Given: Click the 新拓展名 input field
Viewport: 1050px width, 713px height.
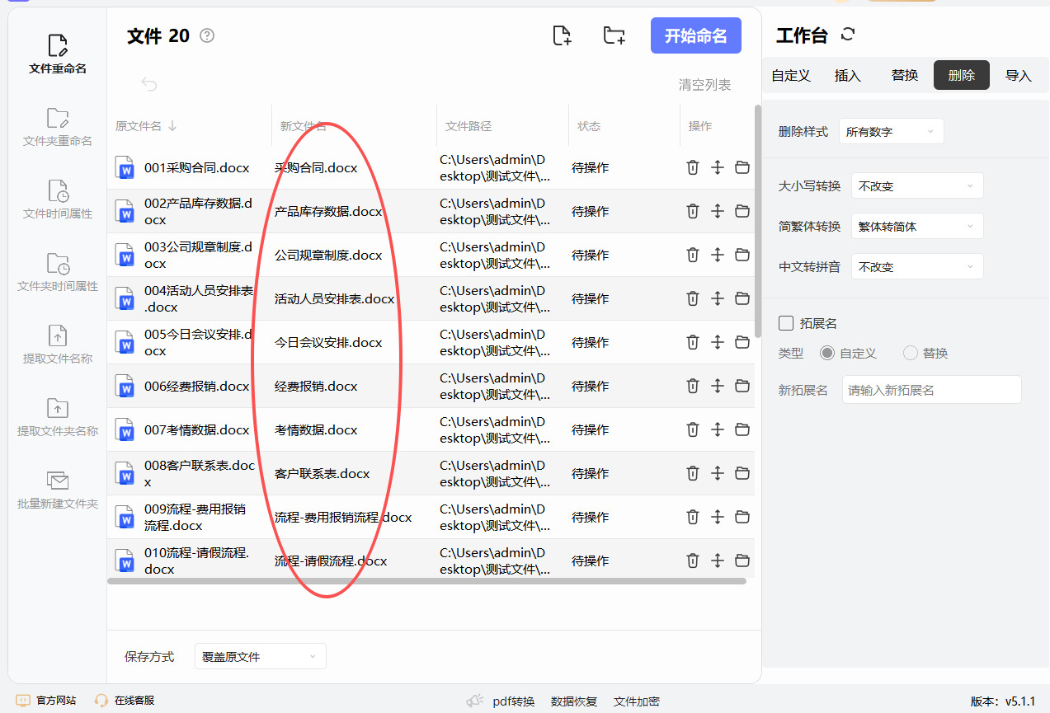Looking at the screenshot, I should pyautogui.click(x=932, y=390).
